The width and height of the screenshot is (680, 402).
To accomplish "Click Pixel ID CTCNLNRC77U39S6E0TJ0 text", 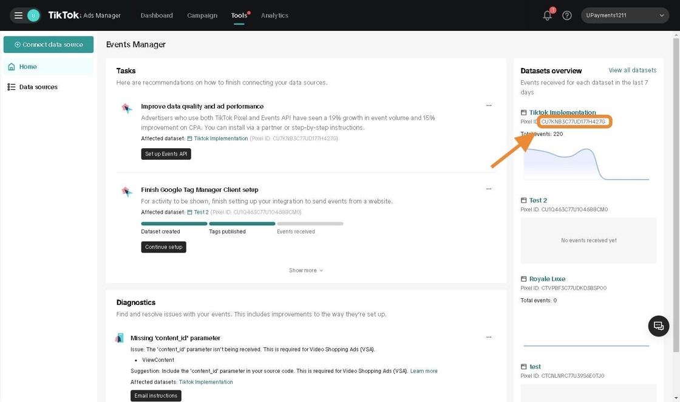I will (x=562, y=376).
